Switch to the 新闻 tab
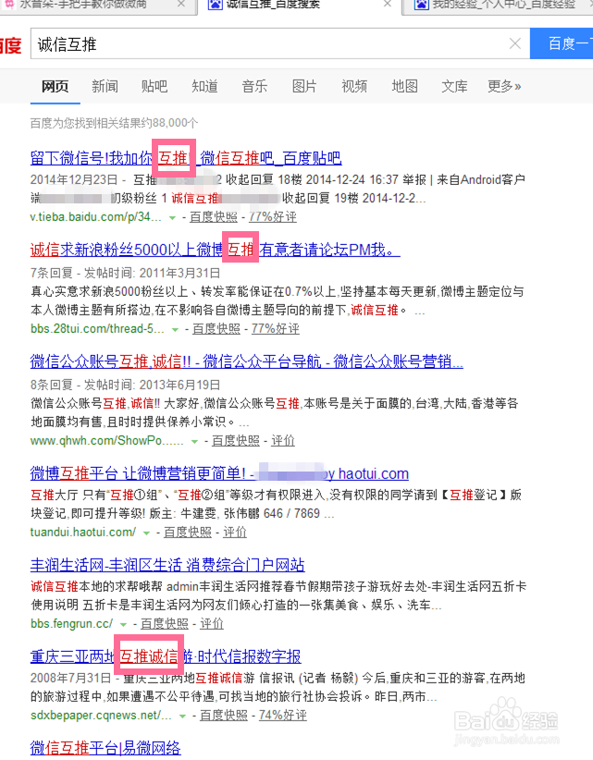This screenshot has width=593, height=760. (105, 86)
